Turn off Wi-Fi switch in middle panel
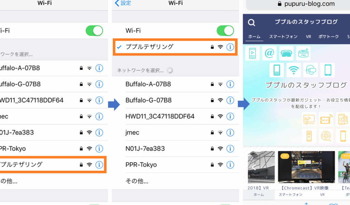This screenshot has height=205, width=350. [x=225, y=30]
